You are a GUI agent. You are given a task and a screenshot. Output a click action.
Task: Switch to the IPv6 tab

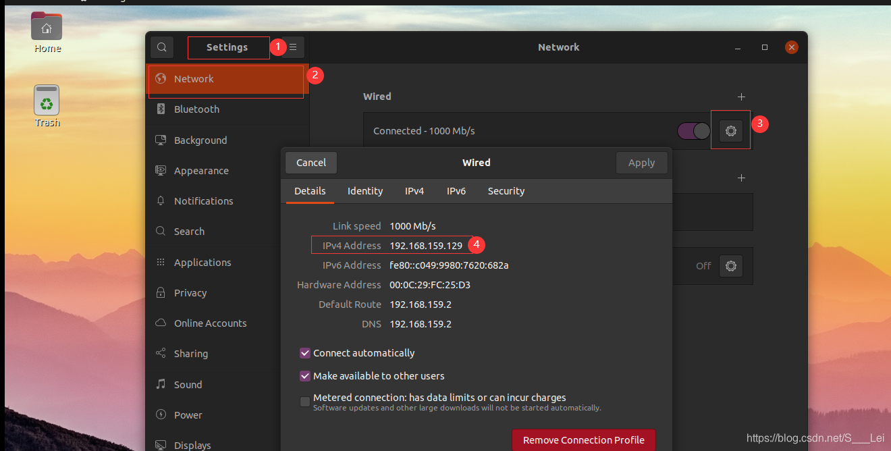(456, 191)
